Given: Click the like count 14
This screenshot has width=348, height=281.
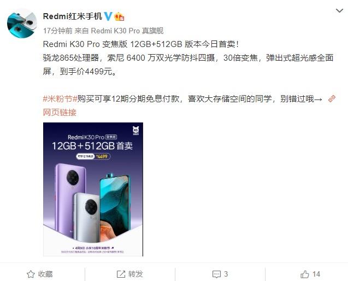Looking at the screenshot, I should 316,274.
